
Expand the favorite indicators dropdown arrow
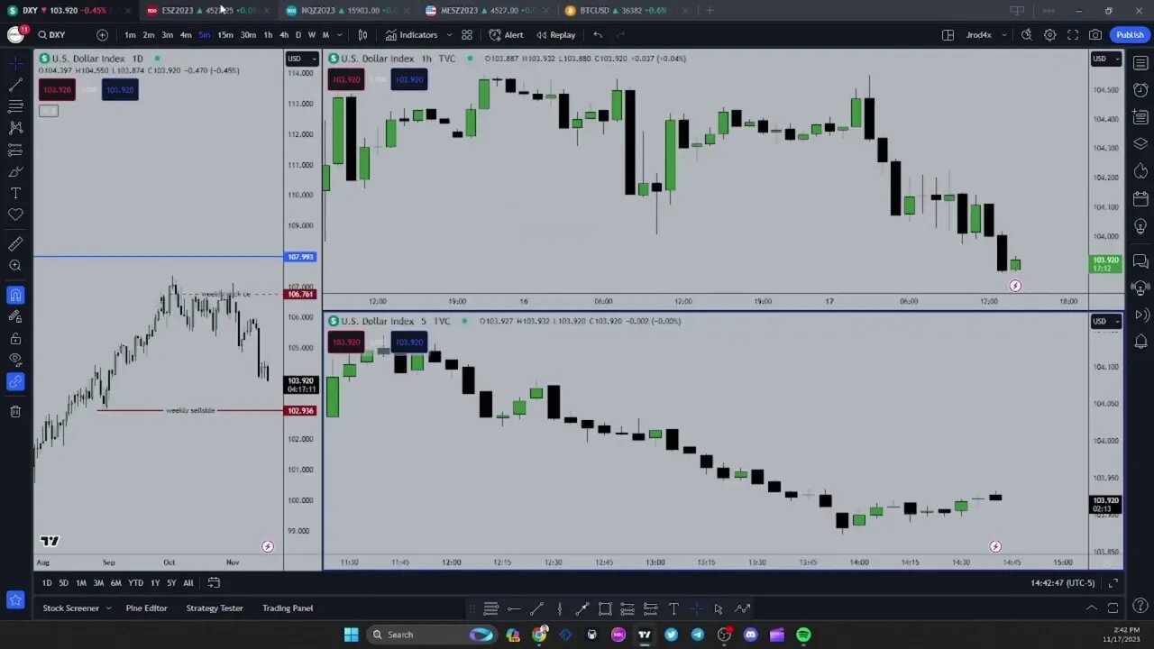(449, 35)
